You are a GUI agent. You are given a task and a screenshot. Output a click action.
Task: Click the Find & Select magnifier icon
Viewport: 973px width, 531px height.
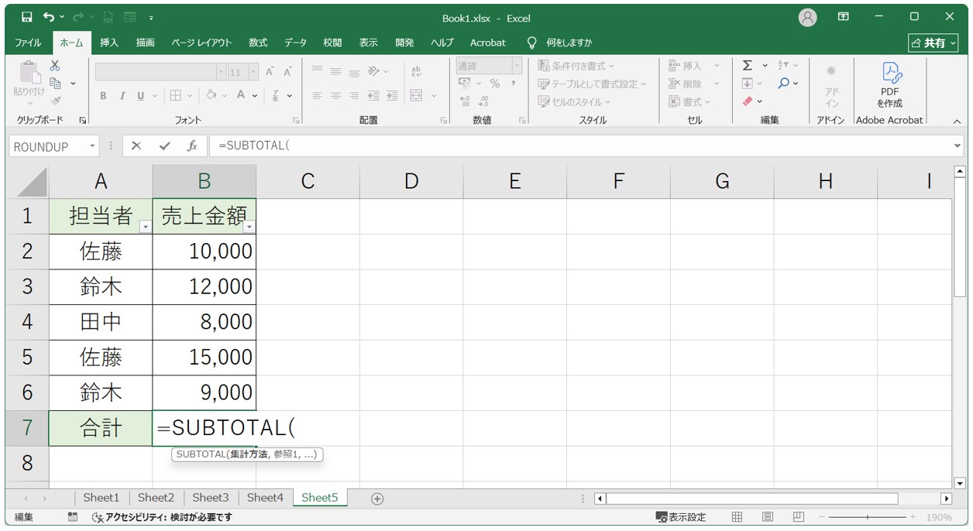(x=784, y=84)
